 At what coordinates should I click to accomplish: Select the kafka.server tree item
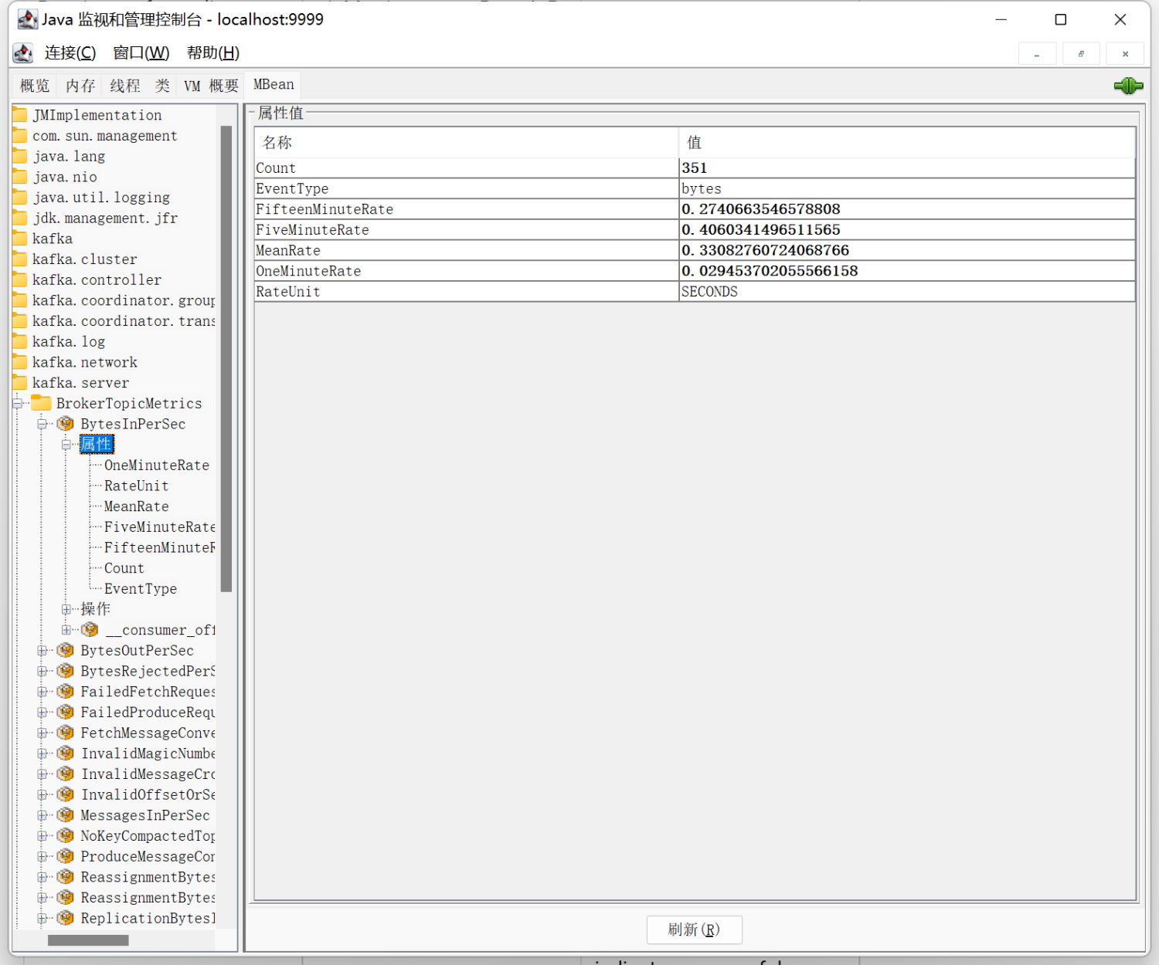[x=80, y=383]
